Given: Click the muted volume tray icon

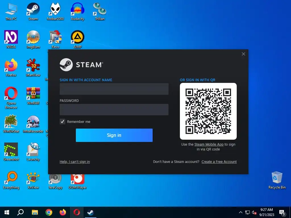Looking at the screenshot, I should 254,213.
